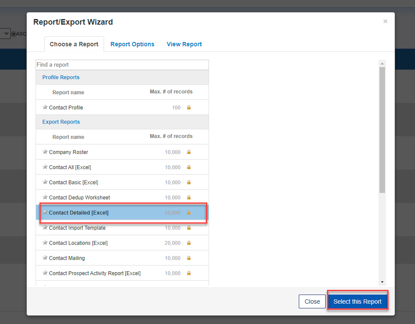Switch to the Report Options tab

click(x=132, y=44)
